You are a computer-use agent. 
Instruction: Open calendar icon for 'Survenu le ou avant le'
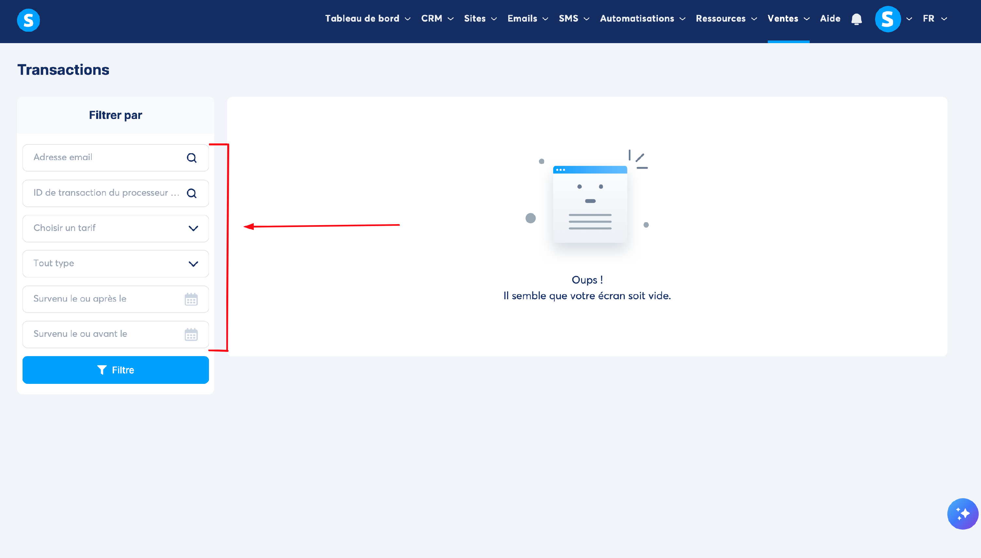(191, 334)
